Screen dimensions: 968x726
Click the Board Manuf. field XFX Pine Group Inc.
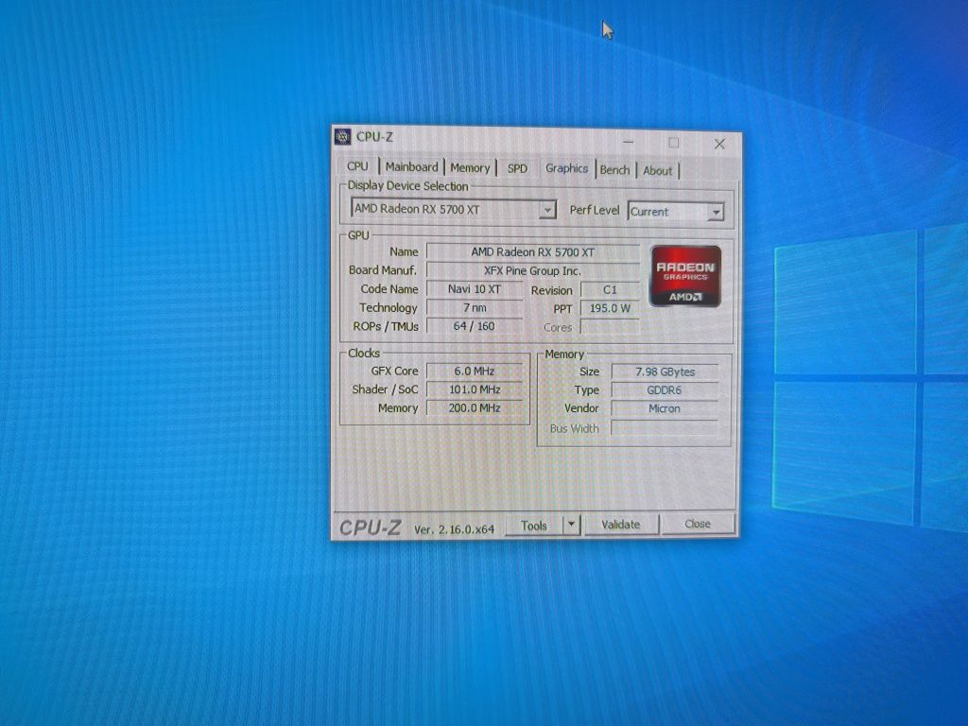pyautogui.click(x=533, y=271)
